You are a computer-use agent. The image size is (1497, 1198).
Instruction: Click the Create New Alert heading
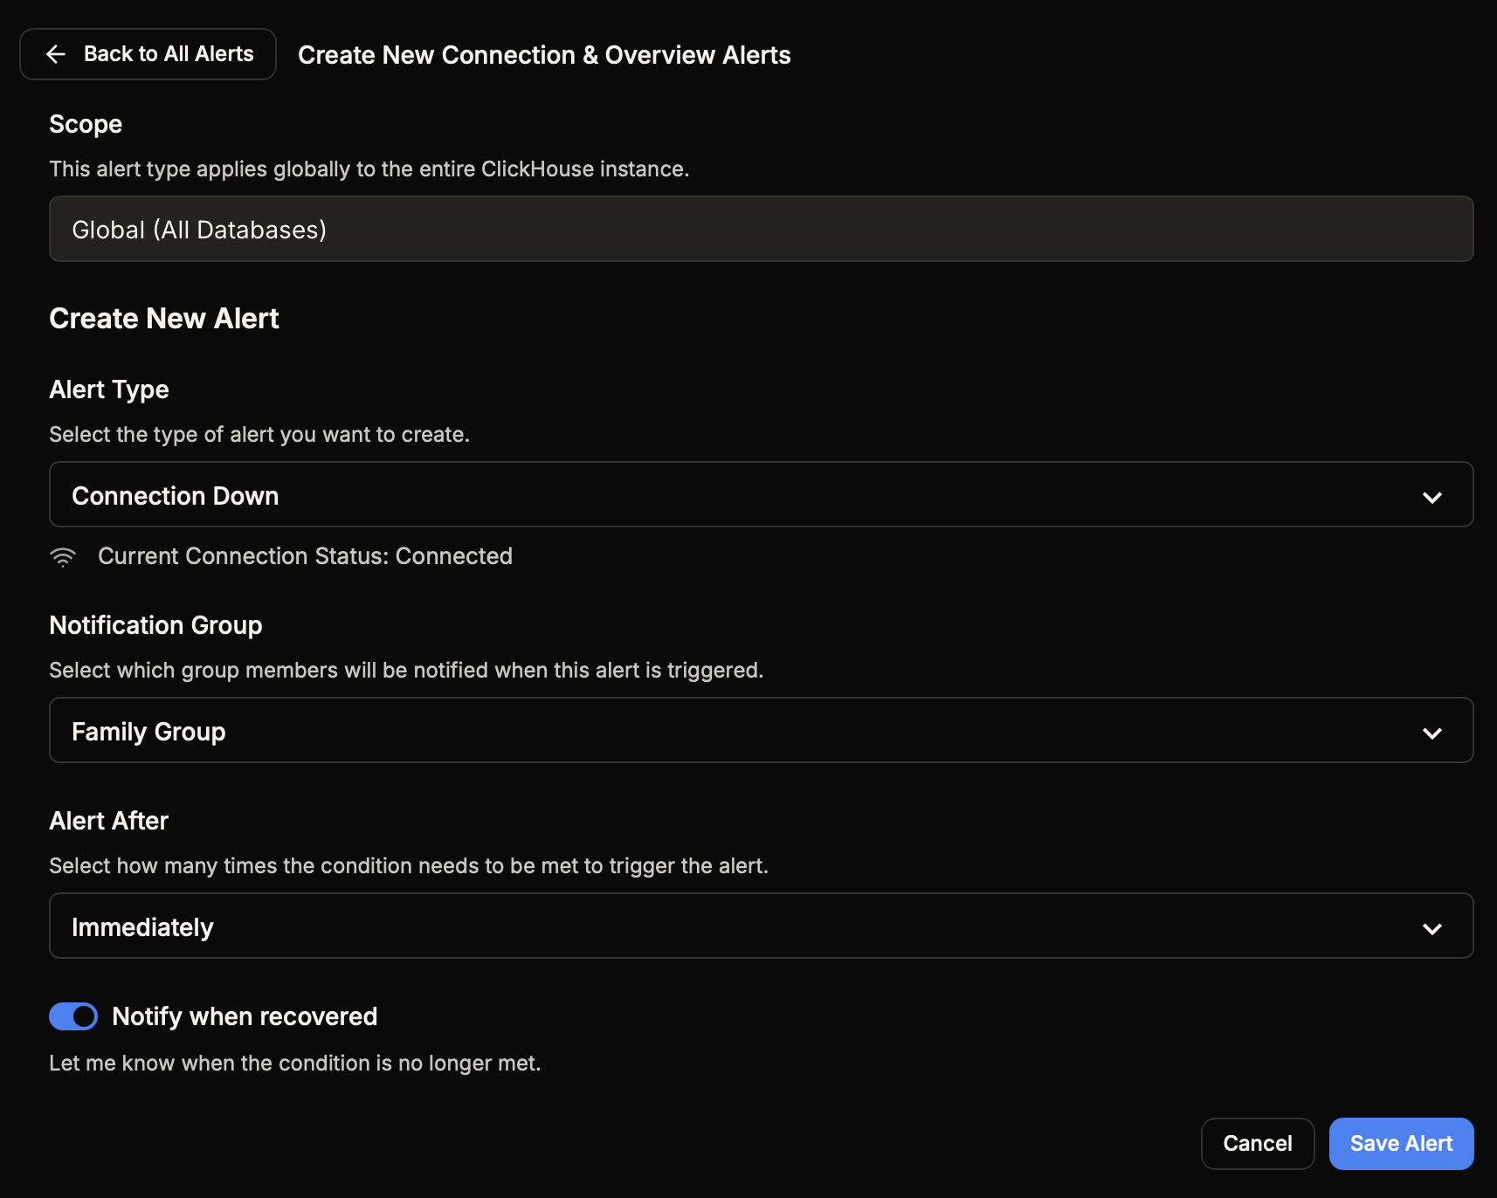[164, 319]
